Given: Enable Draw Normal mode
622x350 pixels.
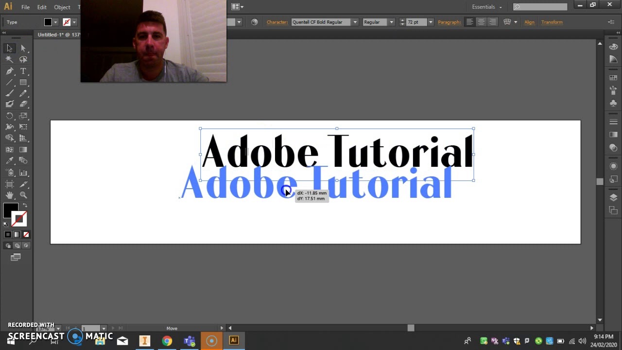Looking at the screenshot, I should pos(8,245).
